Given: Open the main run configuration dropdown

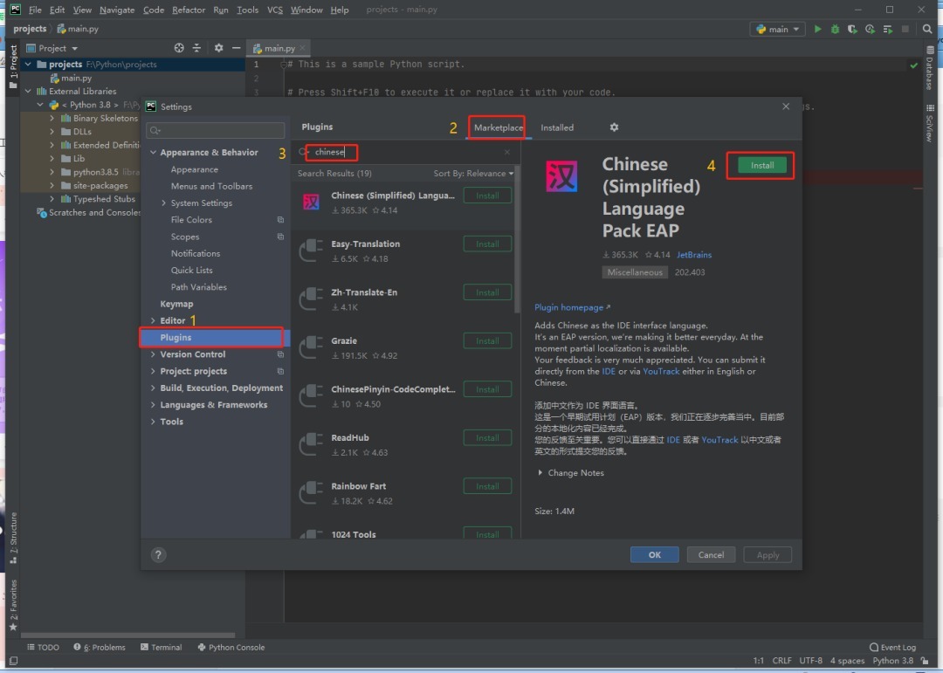Looking at the screenshot, I should pos(775,29).
